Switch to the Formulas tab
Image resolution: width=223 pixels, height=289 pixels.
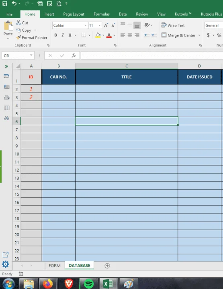pos(102,14)
